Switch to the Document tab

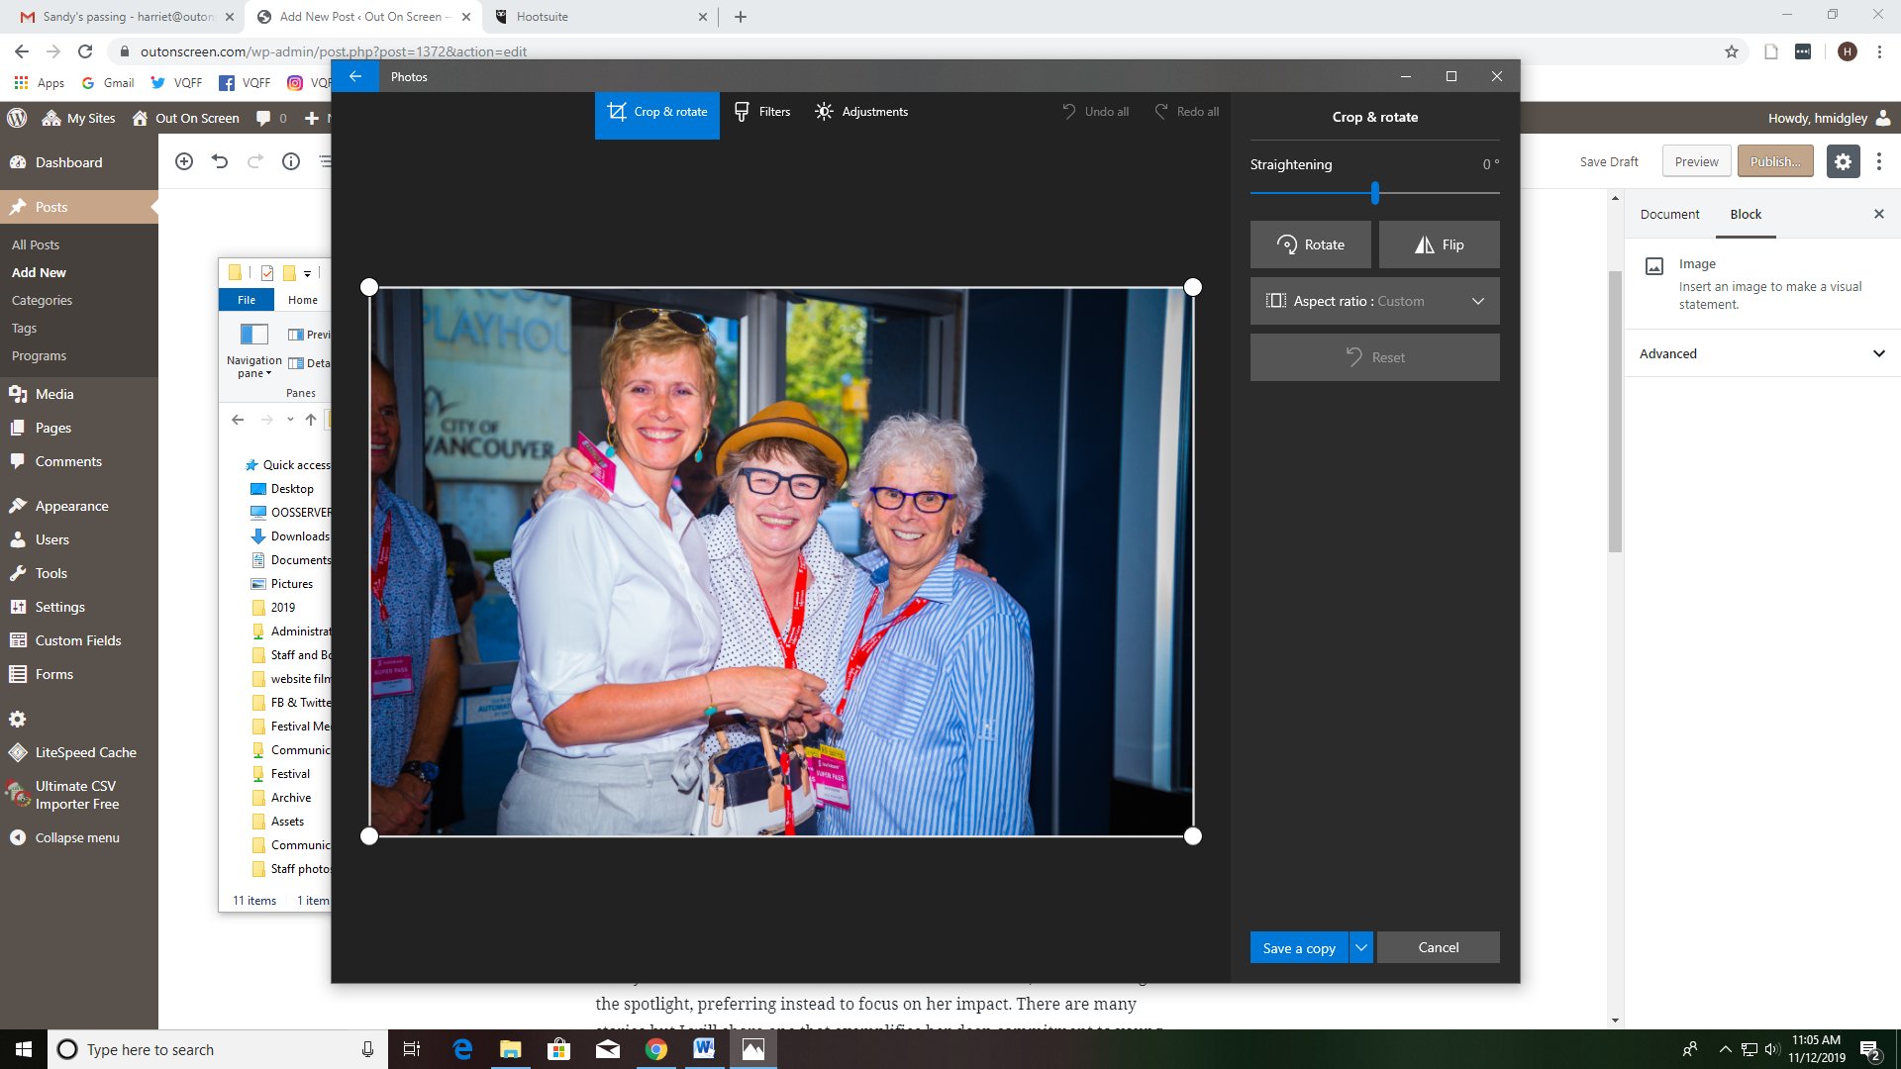(x=1669, y=214)
